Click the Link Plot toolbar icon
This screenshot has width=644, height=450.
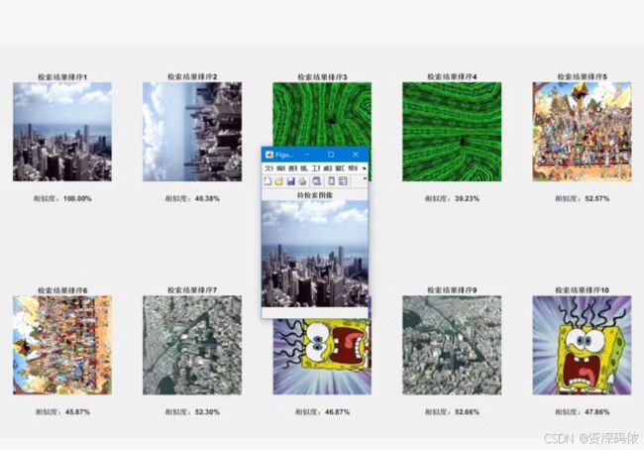pos(317,181)
